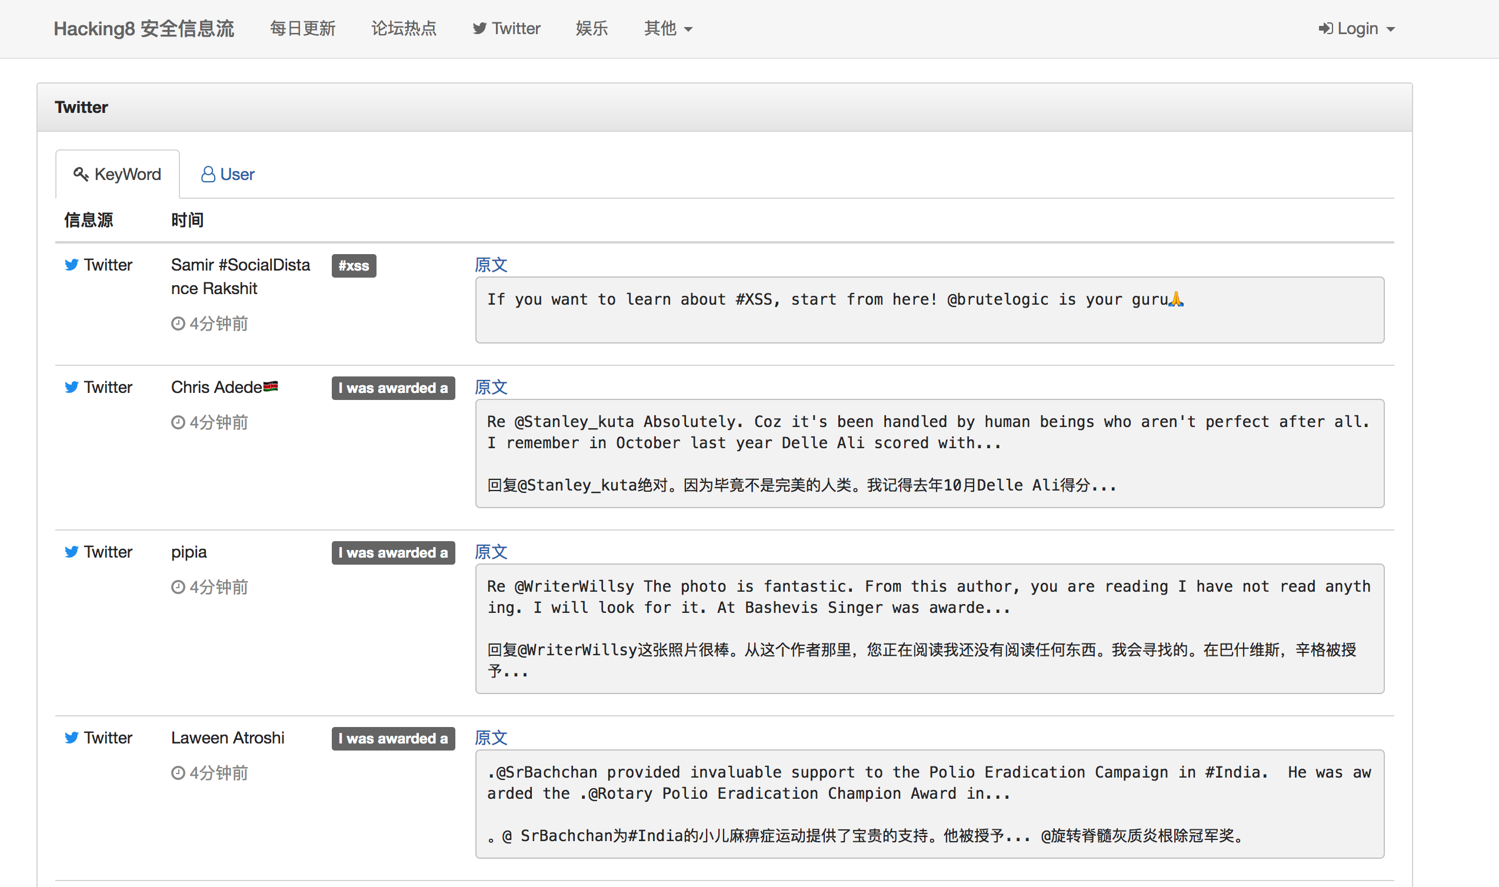1499x887 pixels.
Task: Switch to the KeyWord tab
Action: tap(118, 174)
